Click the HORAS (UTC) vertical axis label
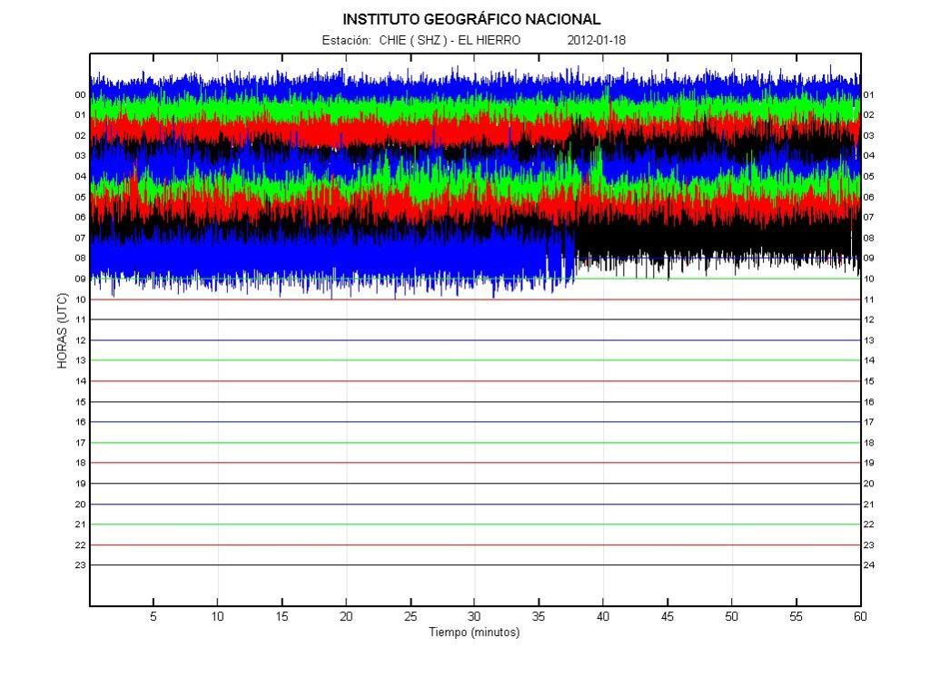 pyautogui.click(x=62, y=330)
